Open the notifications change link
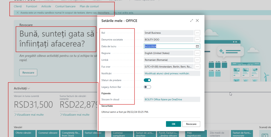This screenshot has height=137, width=271. pyautogui.click(x=167, y=74)
